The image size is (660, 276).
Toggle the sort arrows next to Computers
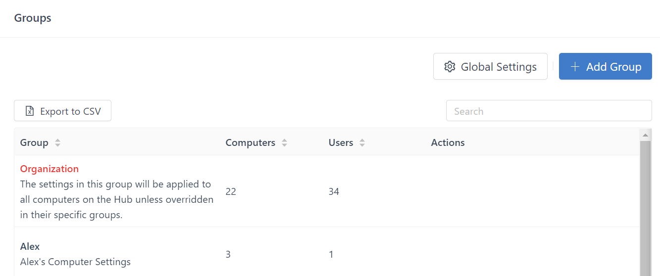[285, 143]
